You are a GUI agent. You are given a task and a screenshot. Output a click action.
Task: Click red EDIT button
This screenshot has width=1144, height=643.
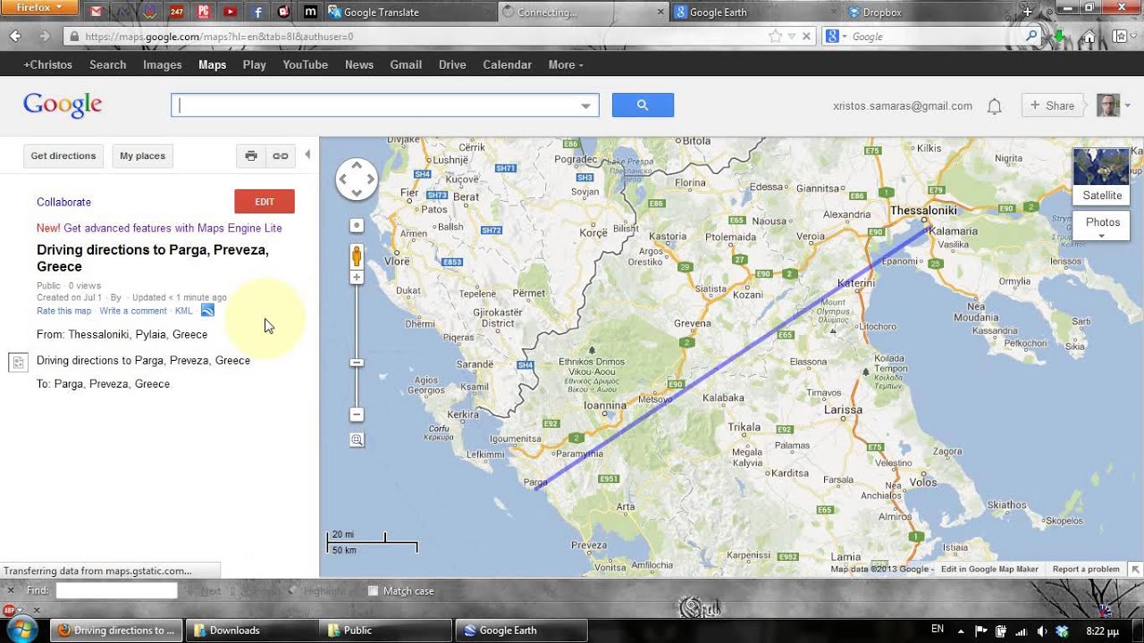[265, 202]
